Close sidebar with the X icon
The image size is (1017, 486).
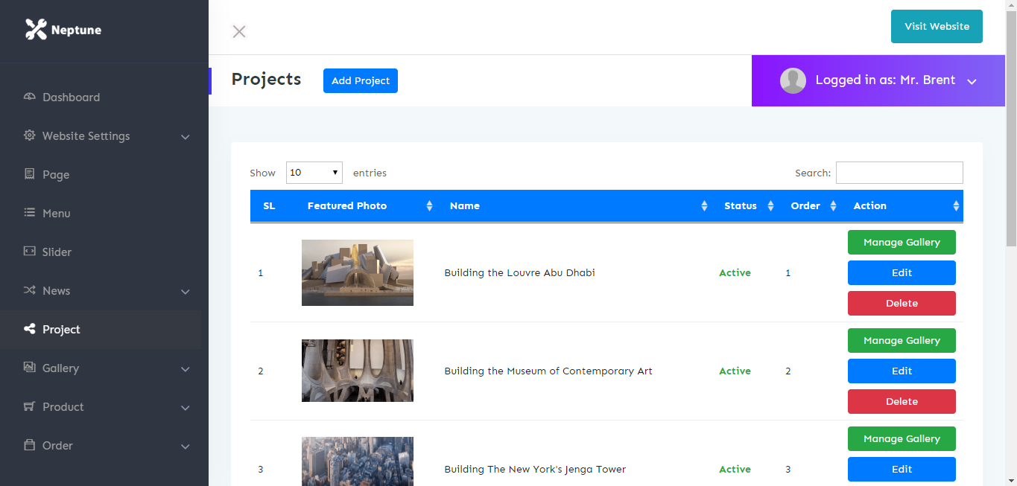239,31
